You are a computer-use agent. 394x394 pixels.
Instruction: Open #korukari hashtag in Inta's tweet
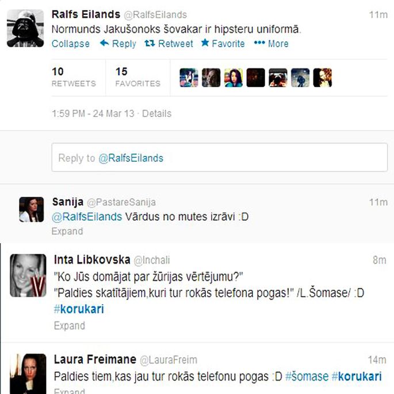(79, 309)
